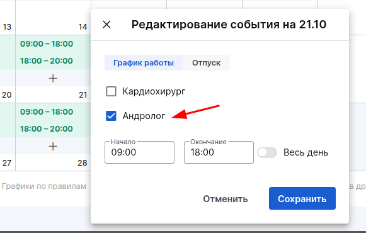Edit the Начало time field
The width and height of the screenshot is (366, 233).
139,152
